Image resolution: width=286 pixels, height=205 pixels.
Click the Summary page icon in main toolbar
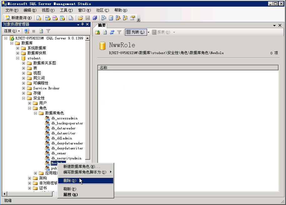[x=111, y=18]
